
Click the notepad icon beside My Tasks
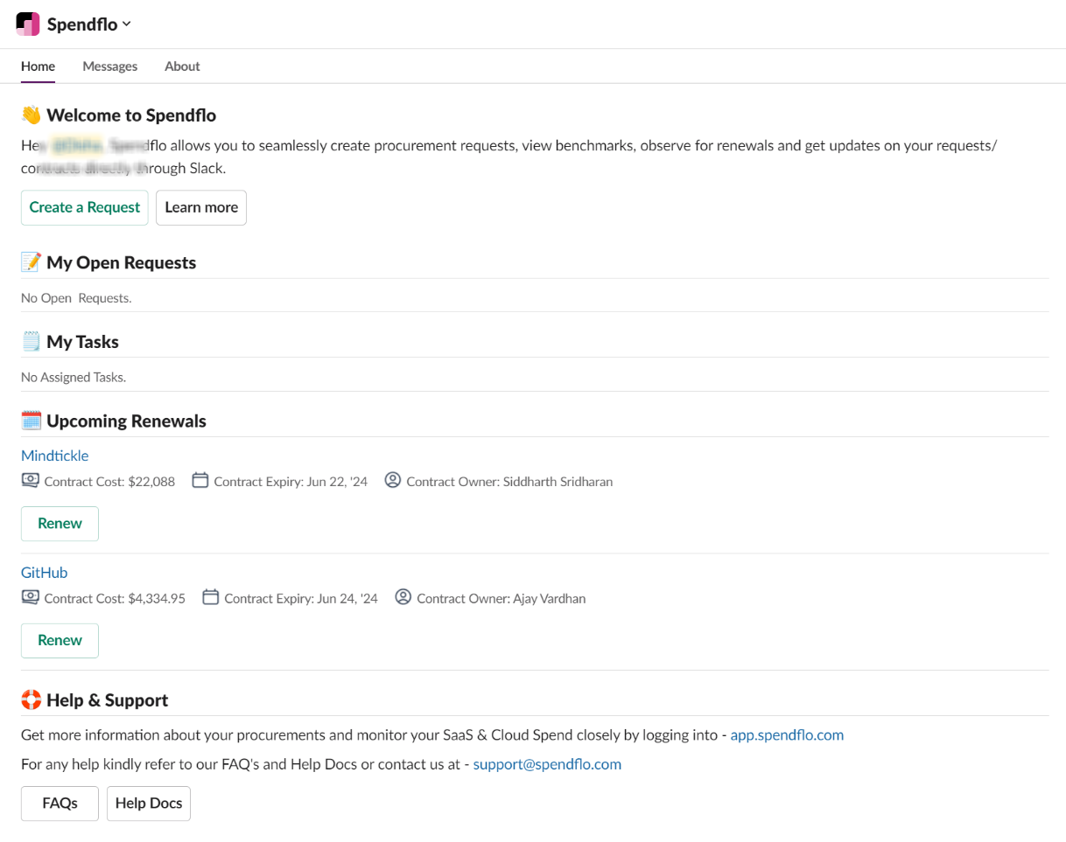coord(31,342)
